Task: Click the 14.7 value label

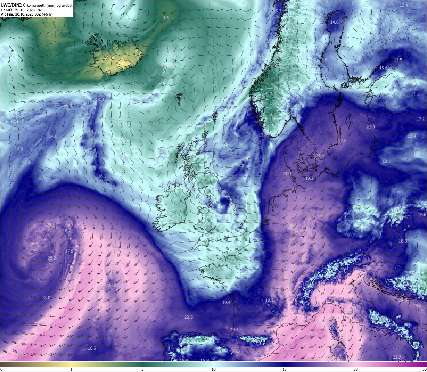Action: point(92,132)
